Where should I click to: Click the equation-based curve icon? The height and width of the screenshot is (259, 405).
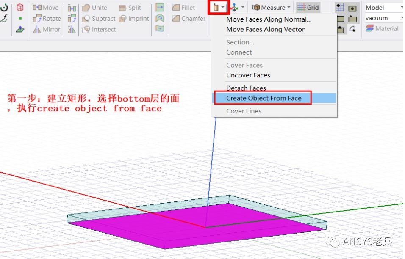click(4, 19)
